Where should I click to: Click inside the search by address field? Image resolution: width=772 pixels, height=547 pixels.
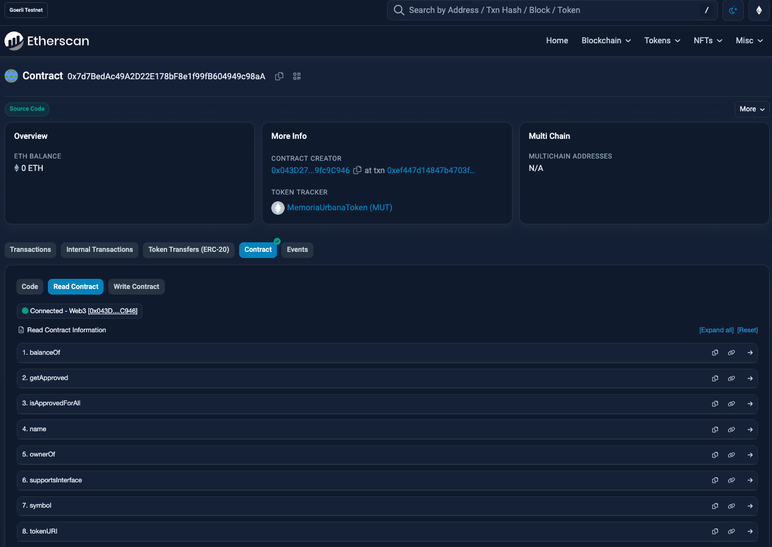point(535,10)
